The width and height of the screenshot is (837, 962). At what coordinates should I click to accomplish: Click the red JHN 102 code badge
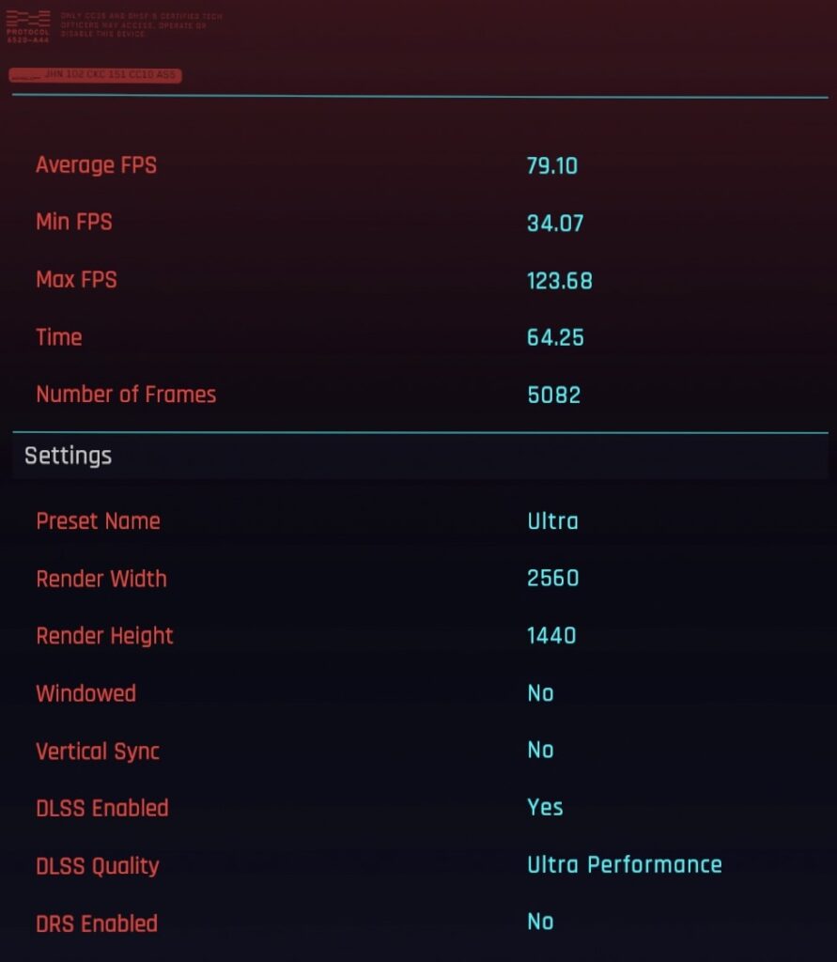click(x=95, y=75)
